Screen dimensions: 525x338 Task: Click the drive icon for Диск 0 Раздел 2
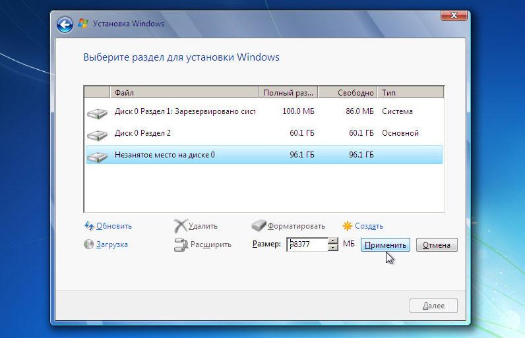click(97, 134)
